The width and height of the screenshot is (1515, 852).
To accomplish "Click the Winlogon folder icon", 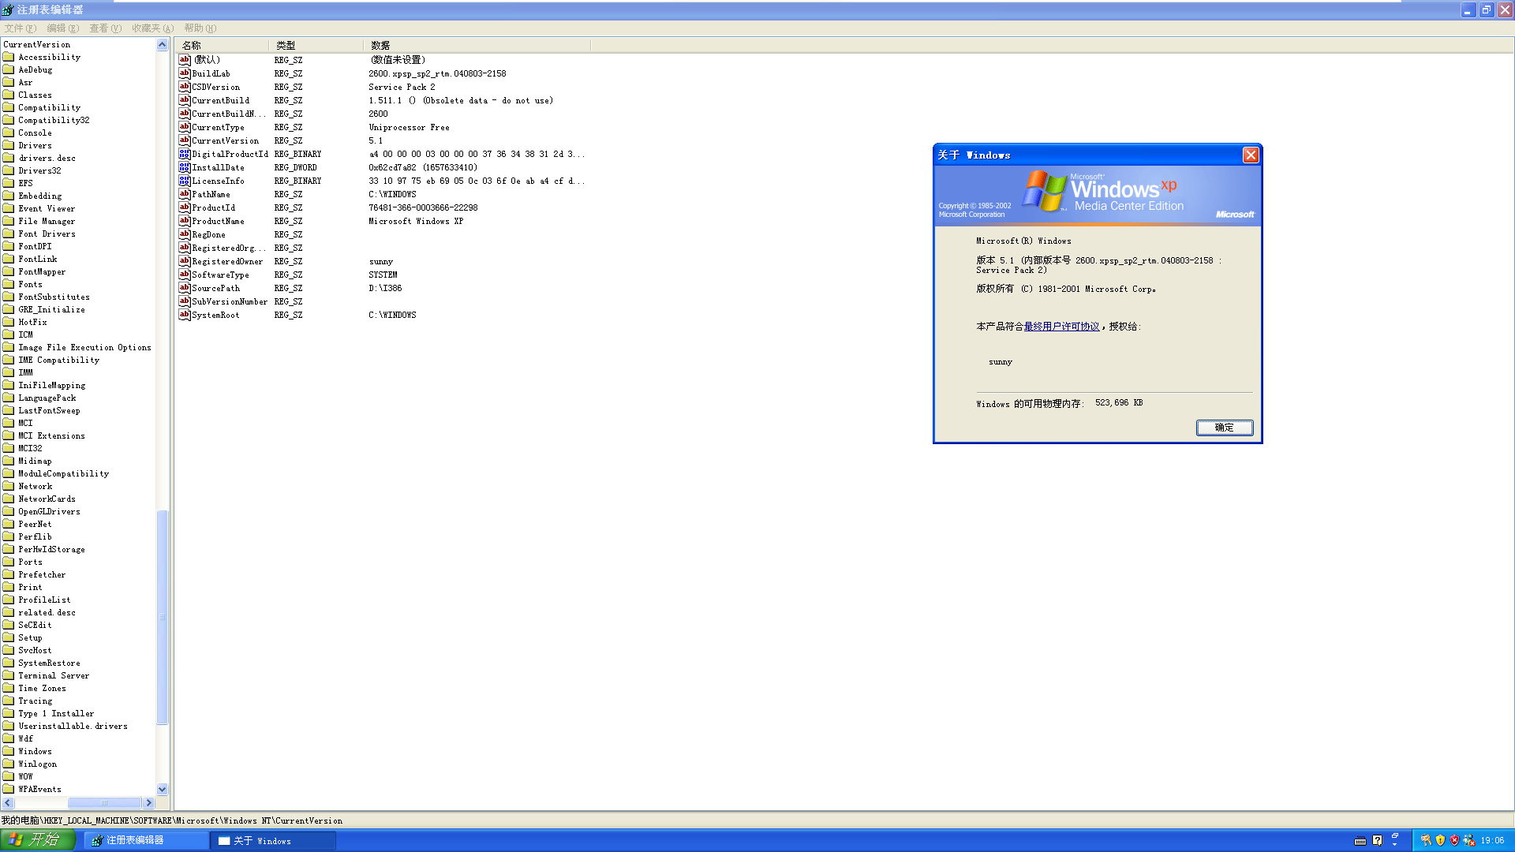I will coord(9,764).
